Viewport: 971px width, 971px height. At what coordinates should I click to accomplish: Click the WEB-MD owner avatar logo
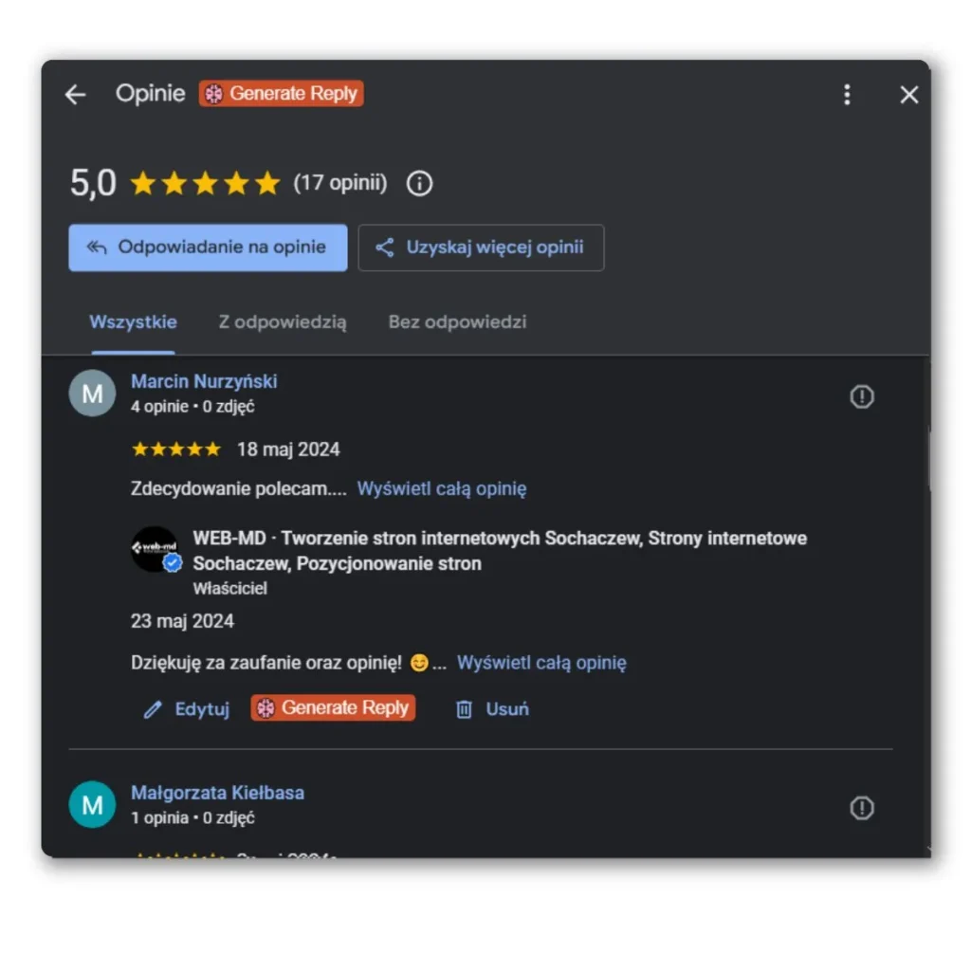coord(155,549)
